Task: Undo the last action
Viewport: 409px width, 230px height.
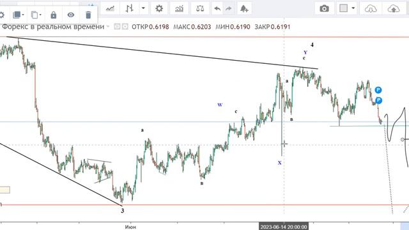Action: [x=217, y=8]
